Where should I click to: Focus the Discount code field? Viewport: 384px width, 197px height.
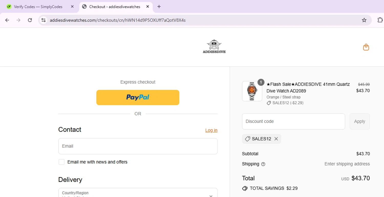point(293,121)
